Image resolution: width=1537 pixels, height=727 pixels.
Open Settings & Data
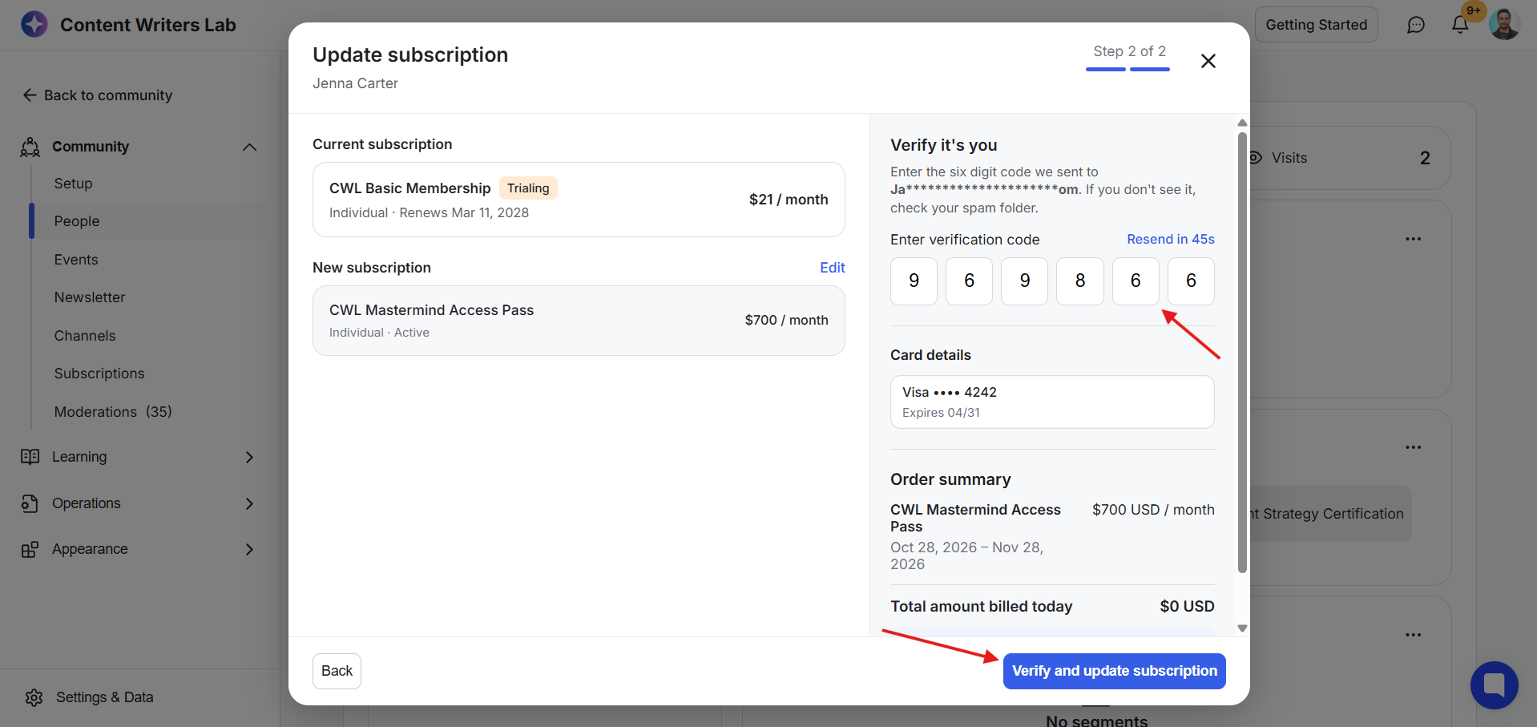[x=104, y=697]
